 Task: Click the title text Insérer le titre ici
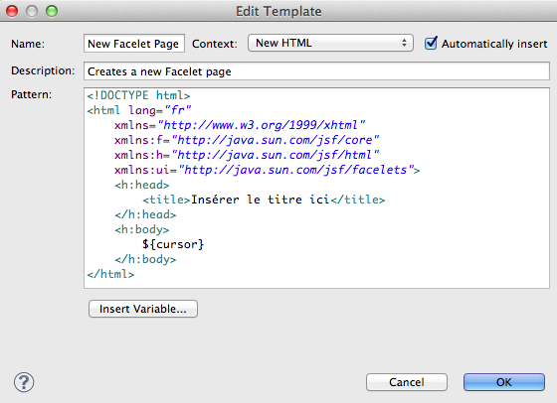260,200
